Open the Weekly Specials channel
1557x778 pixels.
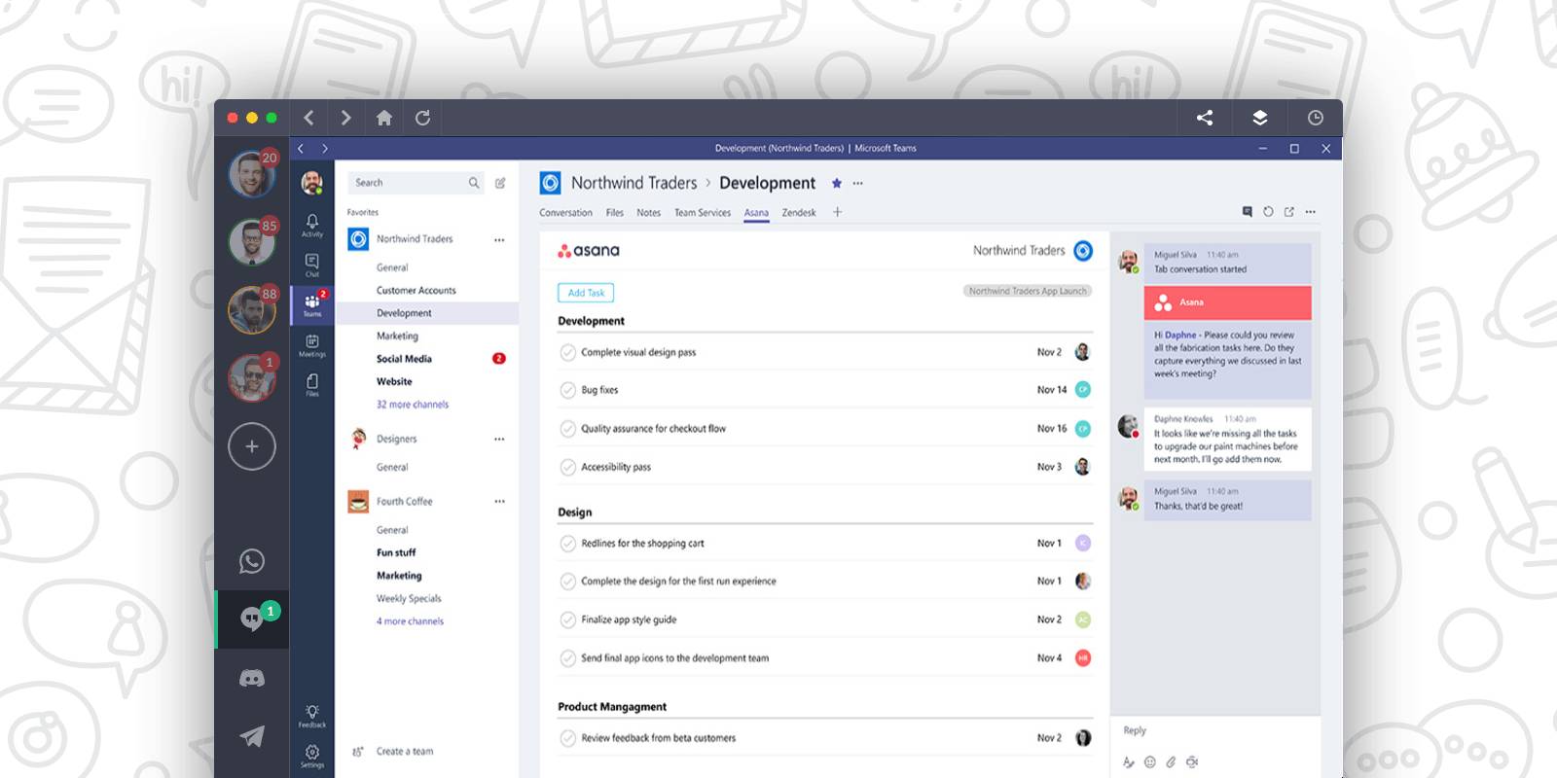pos(409,598)
